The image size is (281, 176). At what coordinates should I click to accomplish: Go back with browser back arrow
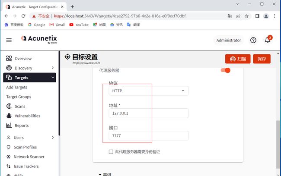[6, 16]
